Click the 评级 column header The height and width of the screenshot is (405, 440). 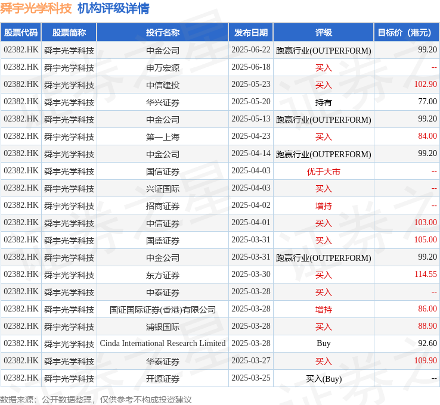pyautogui.click(x=323, y=33)
